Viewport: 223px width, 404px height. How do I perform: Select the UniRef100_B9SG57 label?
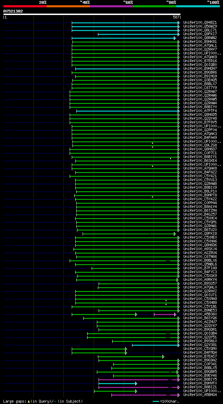tap(200, 284)
